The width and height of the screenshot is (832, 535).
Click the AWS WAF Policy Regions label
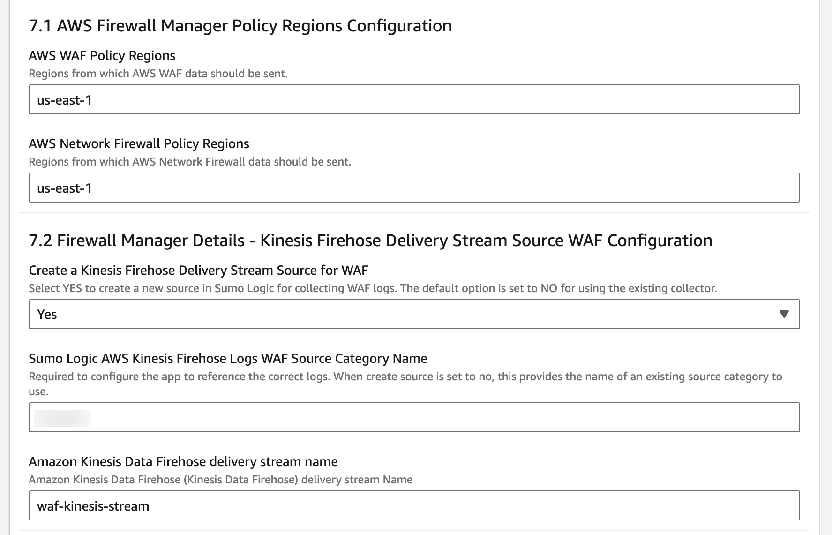(102, 55)
